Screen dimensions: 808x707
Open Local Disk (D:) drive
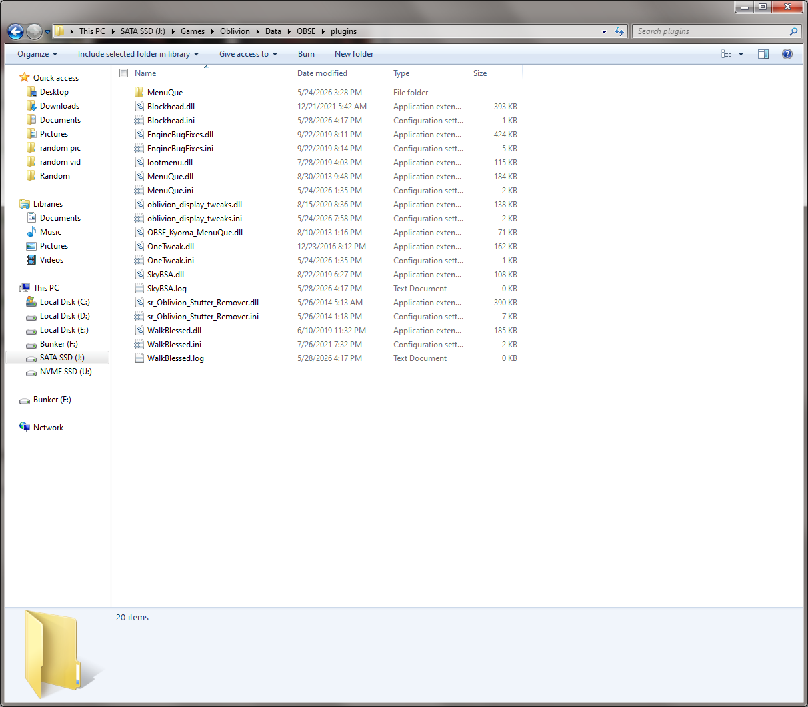[x=65, y=316]
